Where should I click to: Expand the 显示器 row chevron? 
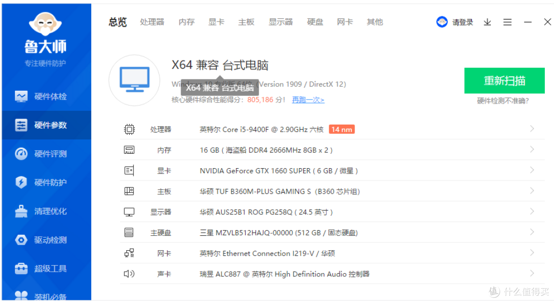pos(532,211)
